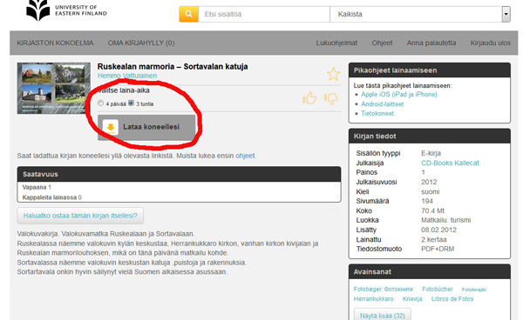Click the Pikaohjeet lainaamiseen header

pyautogui.click(x=430, y=70)
